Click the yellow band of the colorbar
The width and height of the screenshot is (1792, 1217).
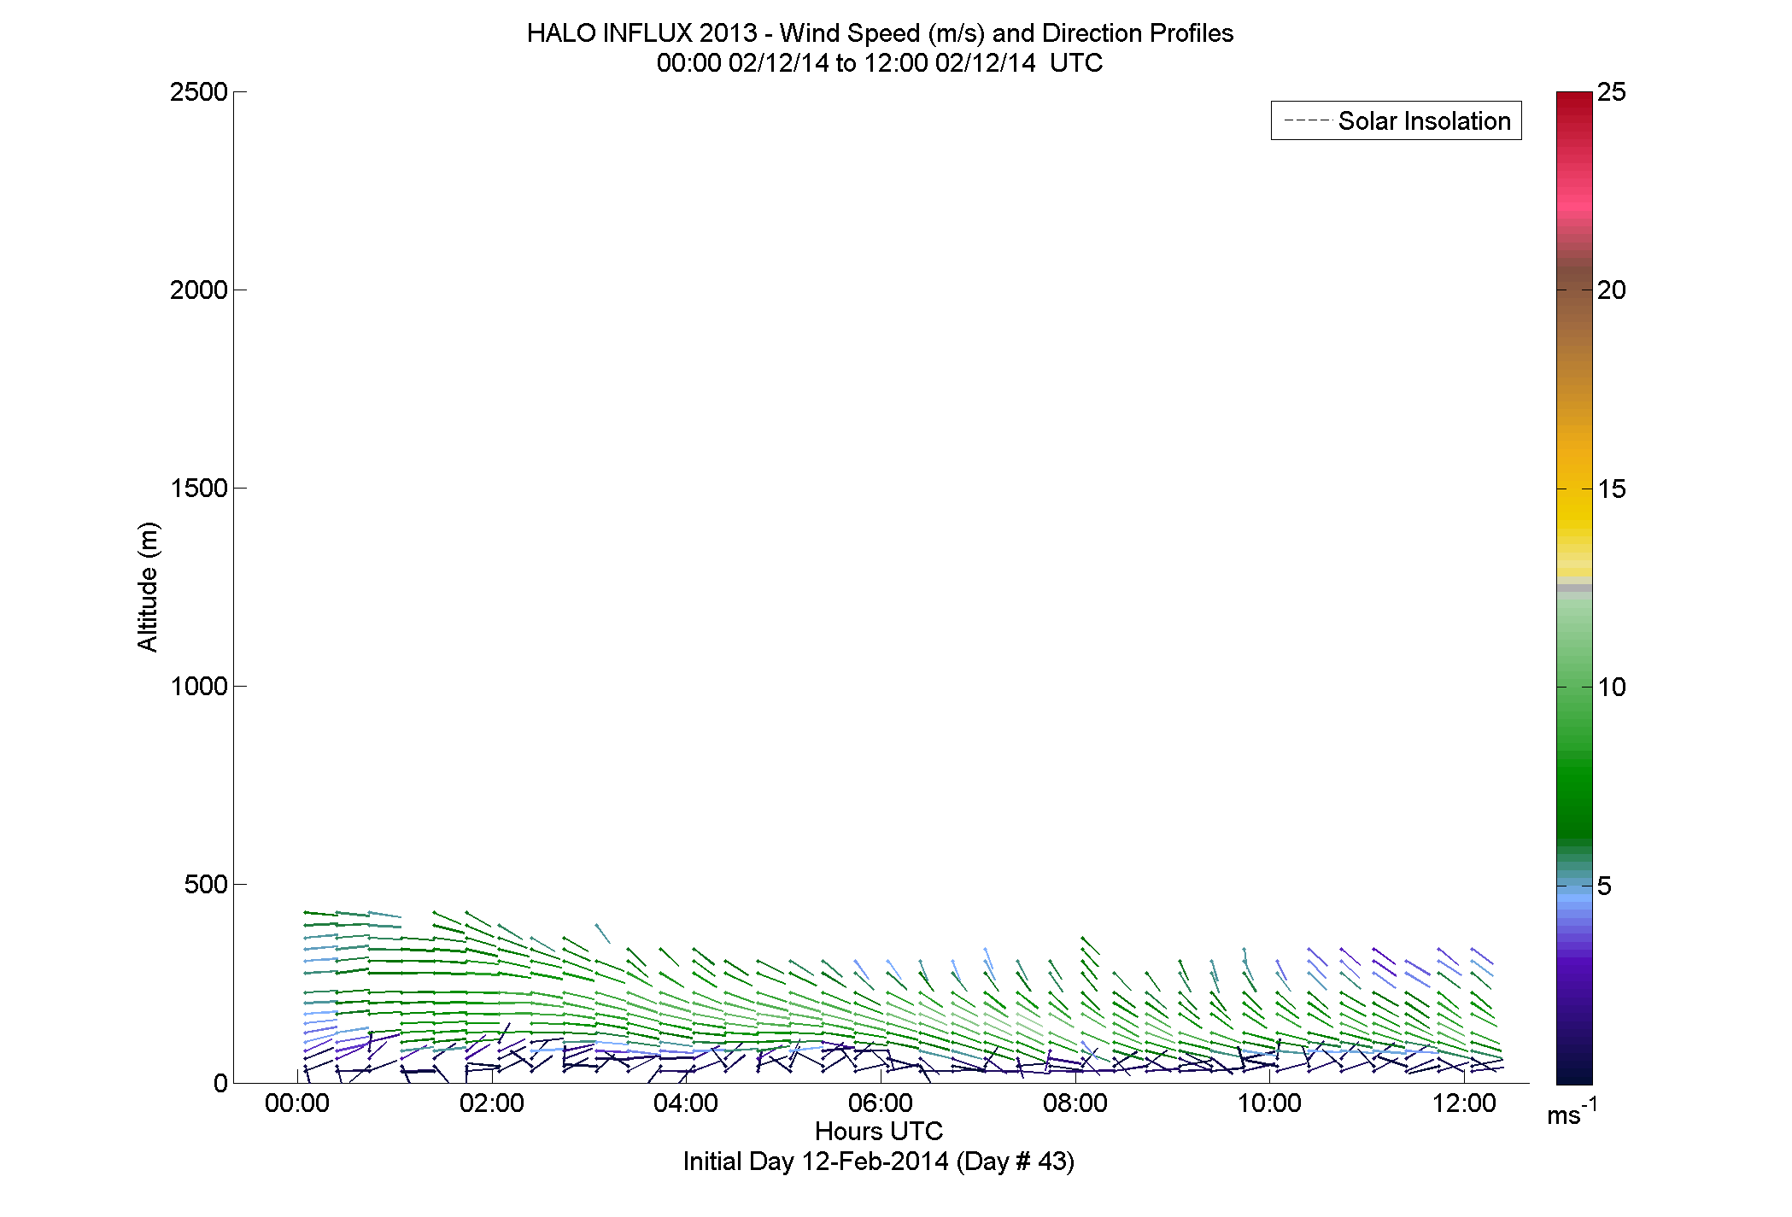(1574, 512)
